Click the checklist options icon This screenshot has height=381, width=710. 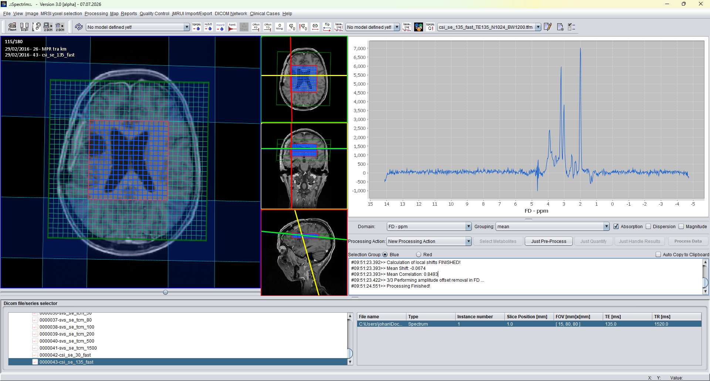click(x=571, y=27)
